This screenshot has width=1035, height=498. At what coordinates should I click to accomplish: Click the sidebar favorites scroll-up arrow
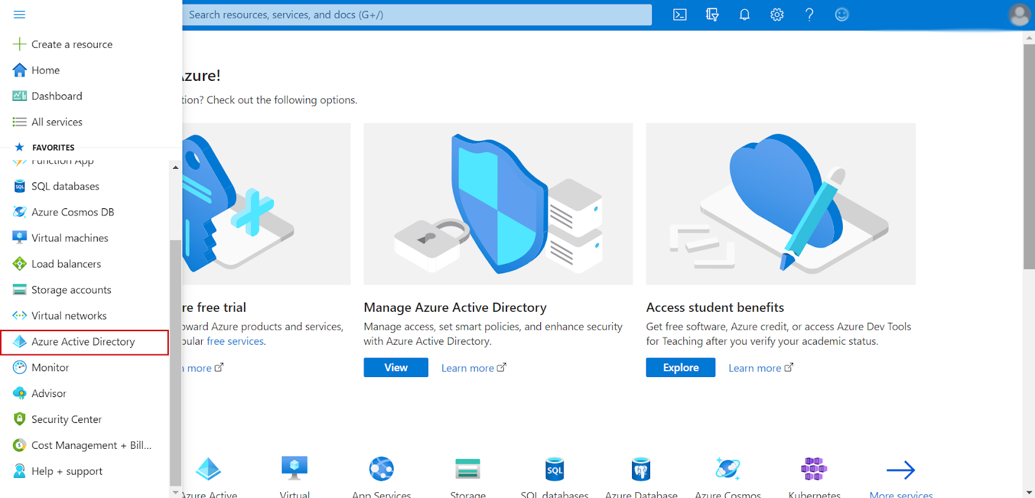[x=175, y=168]
